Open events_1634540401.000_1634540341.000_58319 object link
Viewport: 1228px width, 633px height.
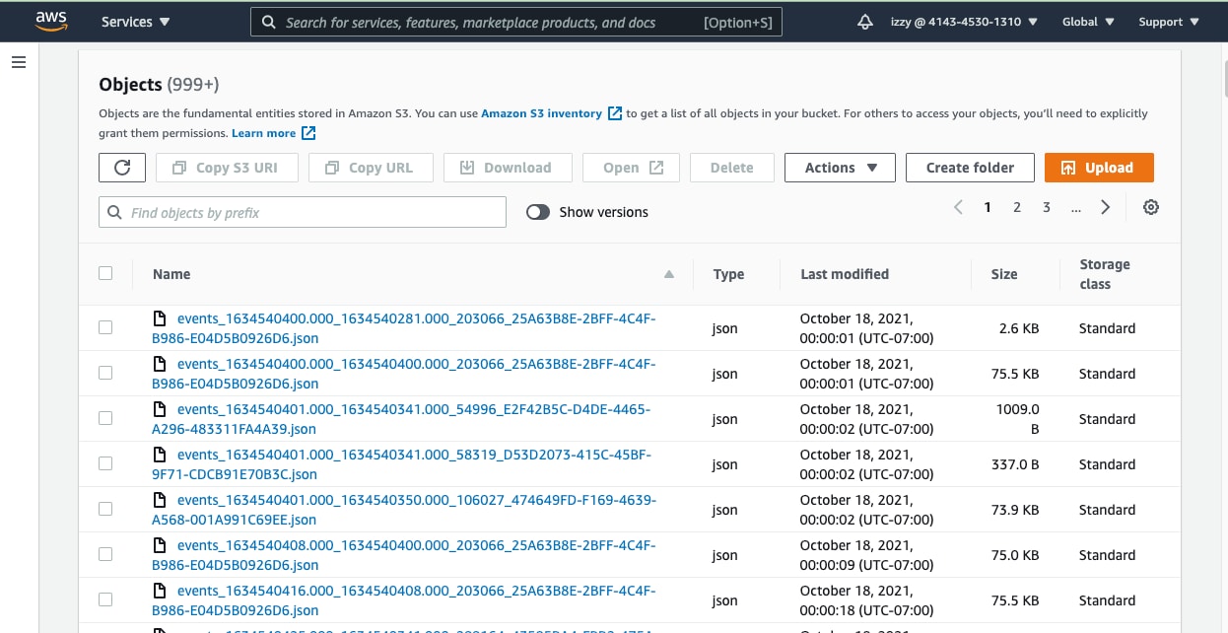(x=402, y=464)
